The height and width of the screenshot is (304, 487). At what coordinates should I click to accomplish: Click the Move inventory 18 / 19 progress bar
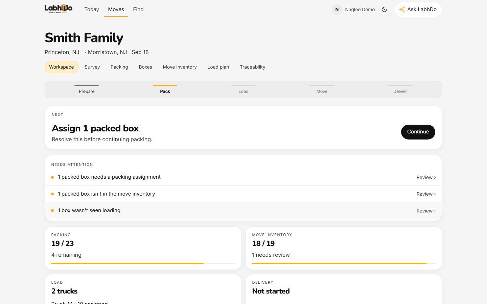(x=344, y=263)
